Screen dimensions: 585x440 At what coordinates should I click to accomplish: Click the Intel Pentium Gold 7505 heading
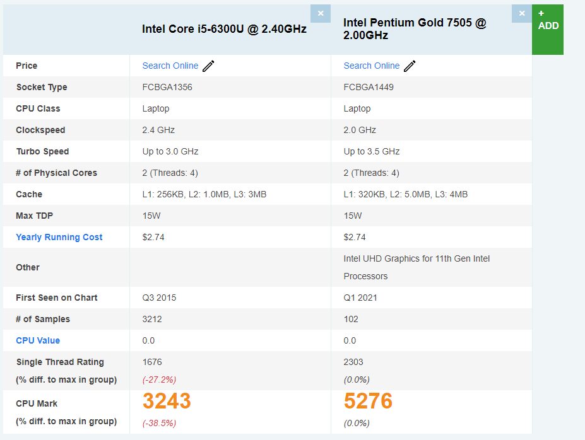415,29
